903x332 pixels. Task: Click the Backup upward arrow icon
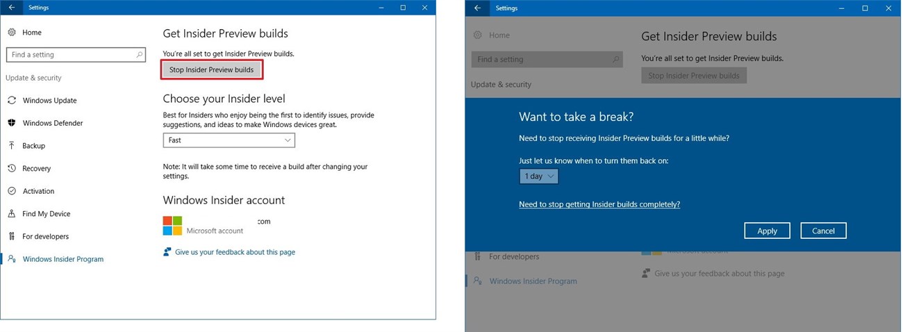12,146
